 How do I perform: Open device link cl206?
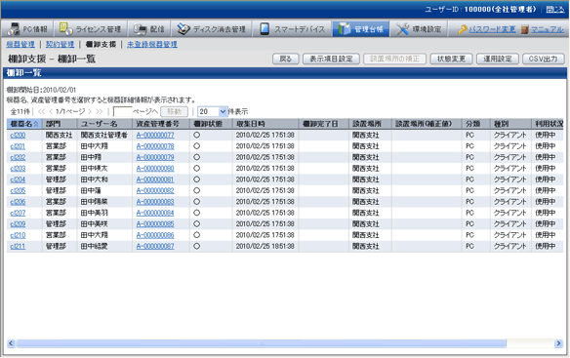[x=18, y=202]
